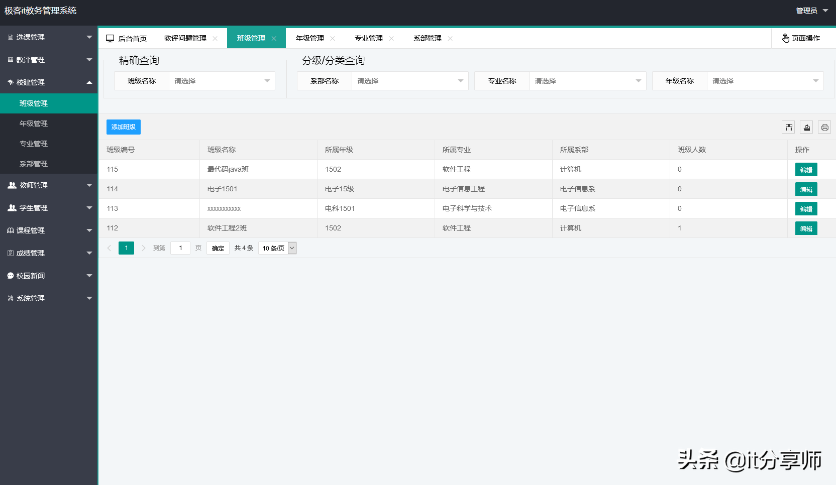The image size is (836, 485).
Task: Click the print icon
Action: pyautogui.click(x=824, y=127)
